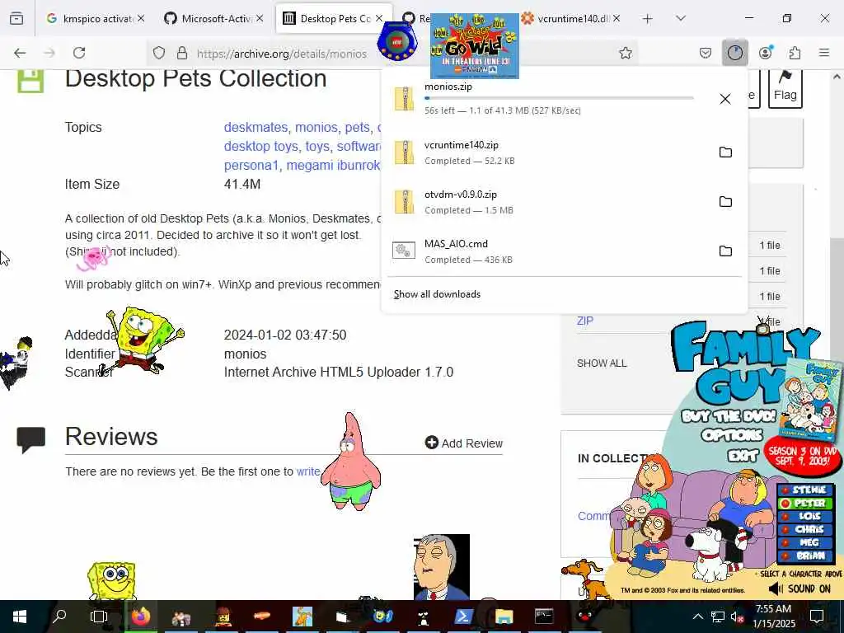
Task: Click the site padlock icon
Action: pyautogui.click(x=182, y=53)
